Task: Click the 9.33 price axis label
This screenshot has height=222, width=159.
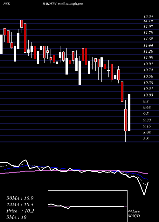Action: [x=147, y=120]
